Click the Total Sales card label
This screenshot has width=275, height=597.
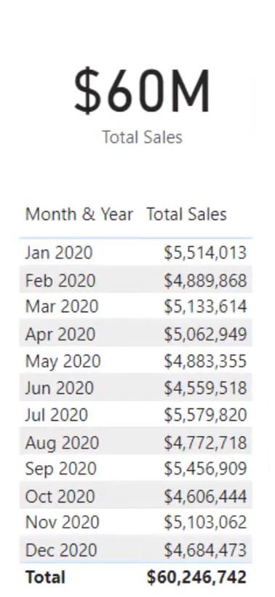click(143, 137)
